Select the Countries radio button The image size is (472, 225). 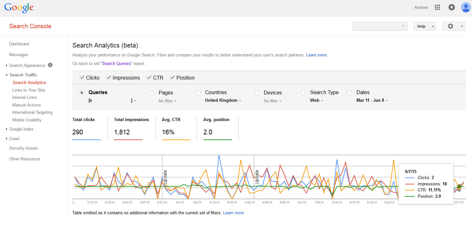(x=198, y=93)
